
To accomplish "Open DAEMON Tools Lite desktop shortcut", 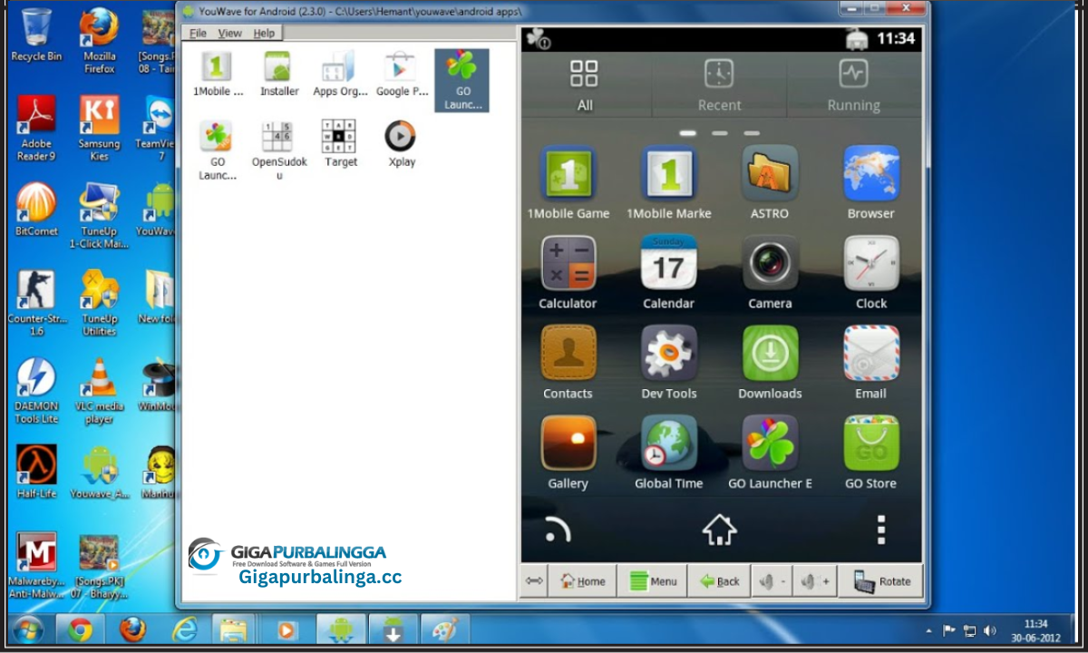I will [36, 392].
